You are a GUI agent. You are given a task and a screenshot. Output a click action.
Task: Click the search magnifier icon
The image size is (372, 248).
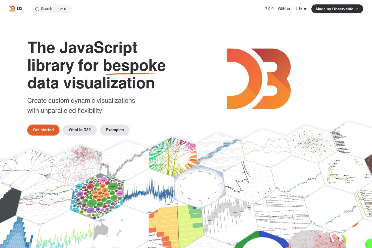[37, 9]
